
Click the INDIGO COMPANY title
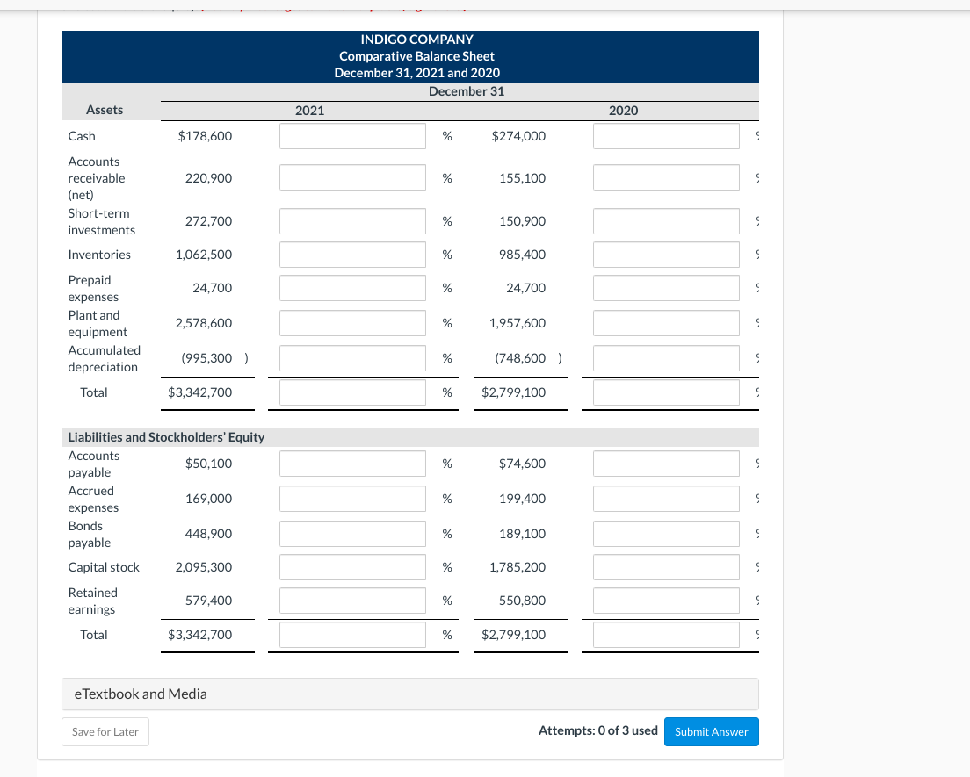tap(417, 40)
